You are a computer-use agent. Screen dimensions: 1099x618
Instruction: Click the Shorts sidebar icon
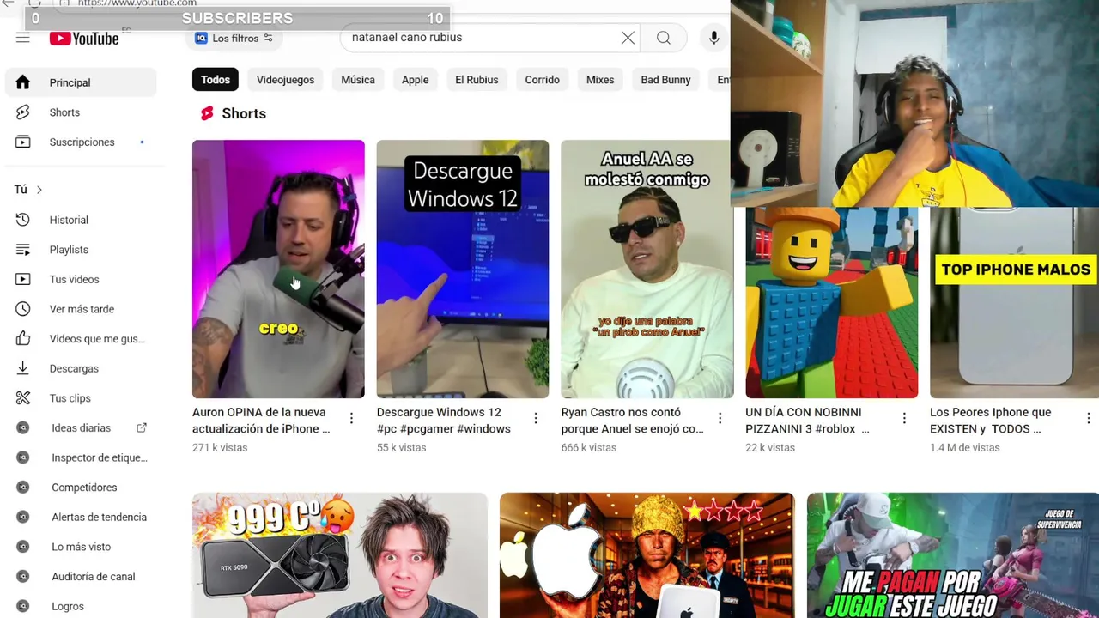(23, 112)
